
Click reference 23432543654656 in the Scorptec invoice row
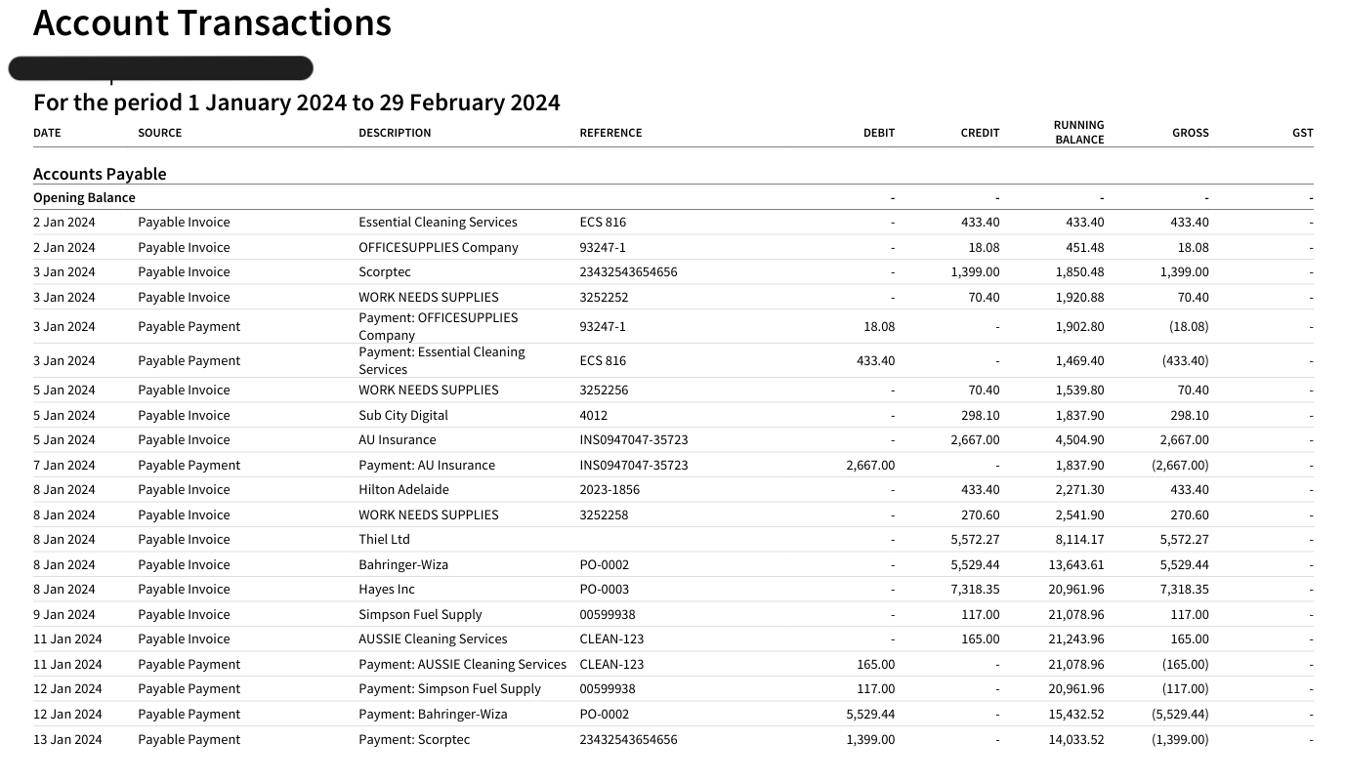pos(628,272)
